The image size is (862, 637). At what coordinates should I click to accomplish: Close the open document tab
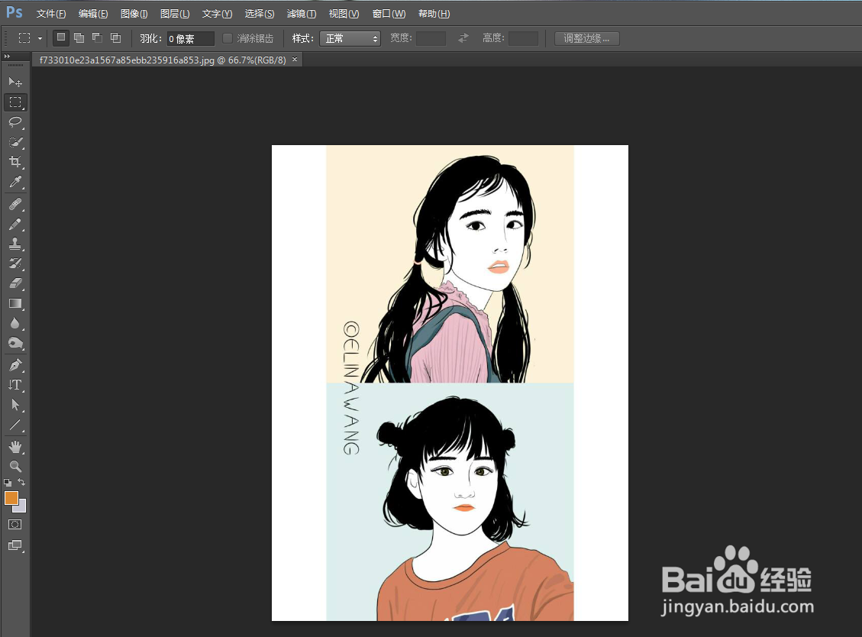point(295,60)
